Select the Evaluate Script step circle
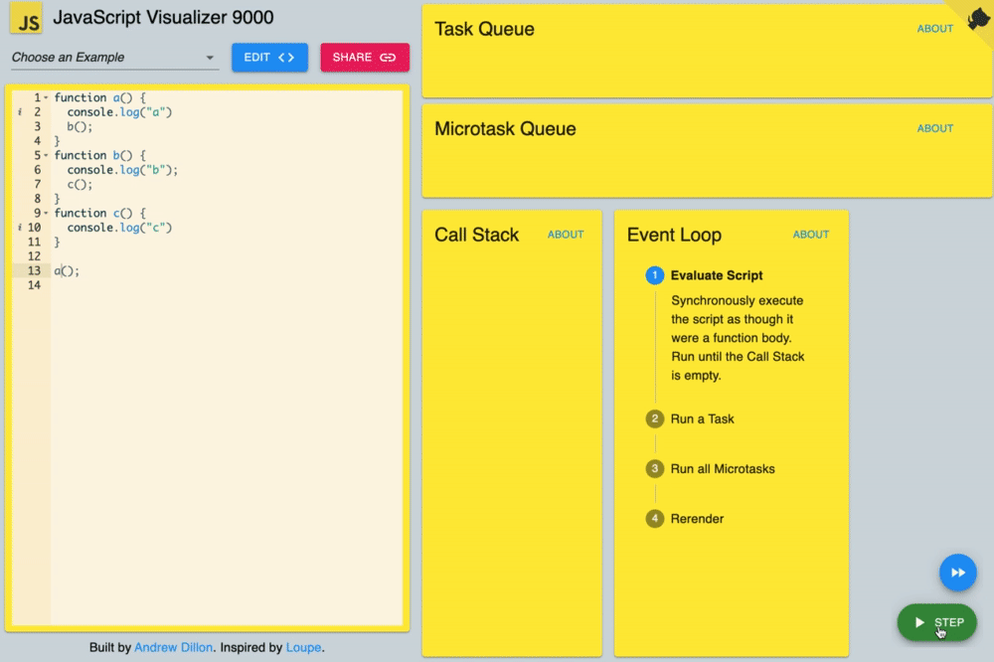Screen dimensions: 994x662 [x=657, y=275]
